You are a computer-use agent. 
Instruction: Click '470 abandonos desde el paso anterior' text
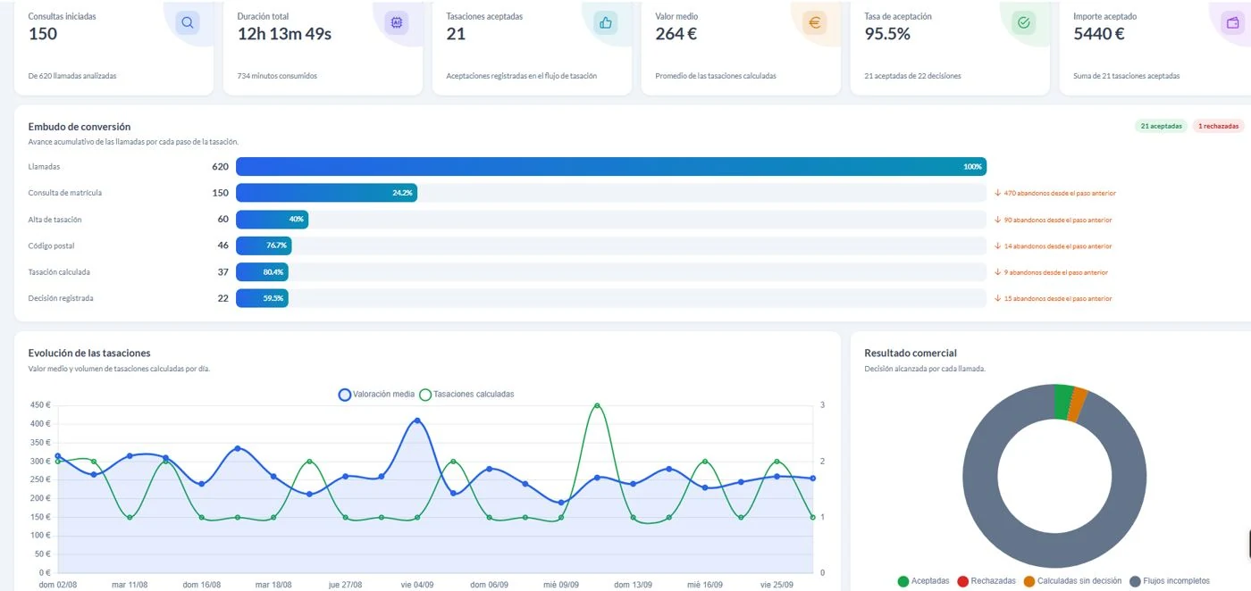point(1060,193)
